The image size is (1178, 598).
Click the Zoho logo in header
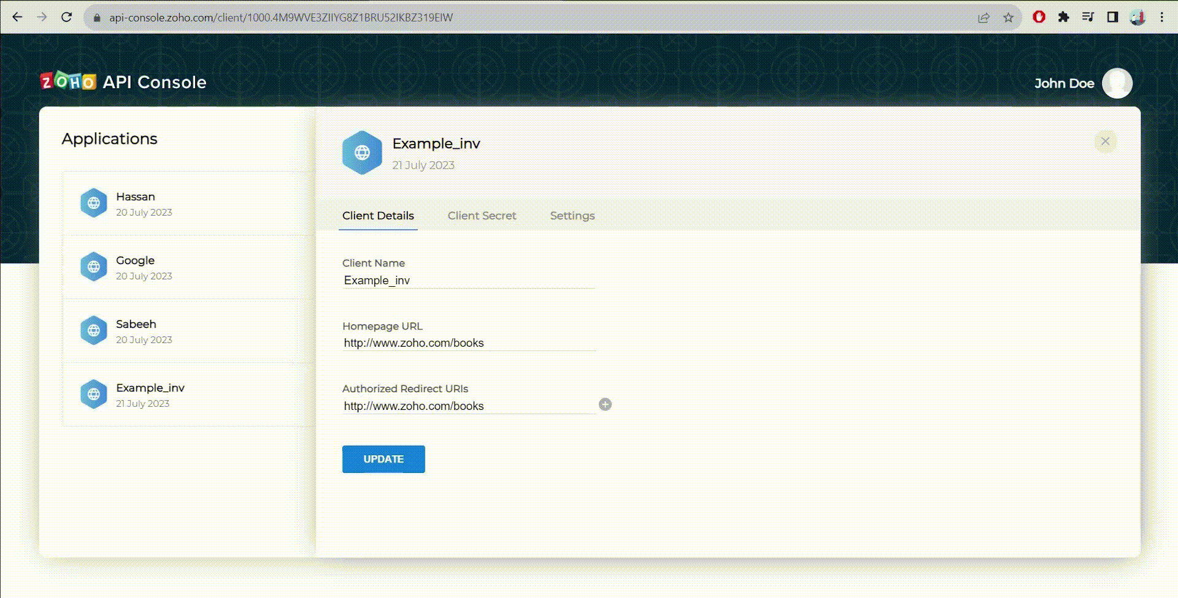coord(68,81)
